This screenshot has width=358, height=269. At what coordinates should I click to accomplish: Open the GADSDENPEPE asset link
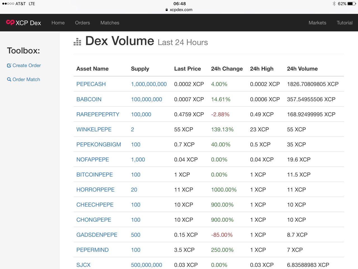point(97,235)
